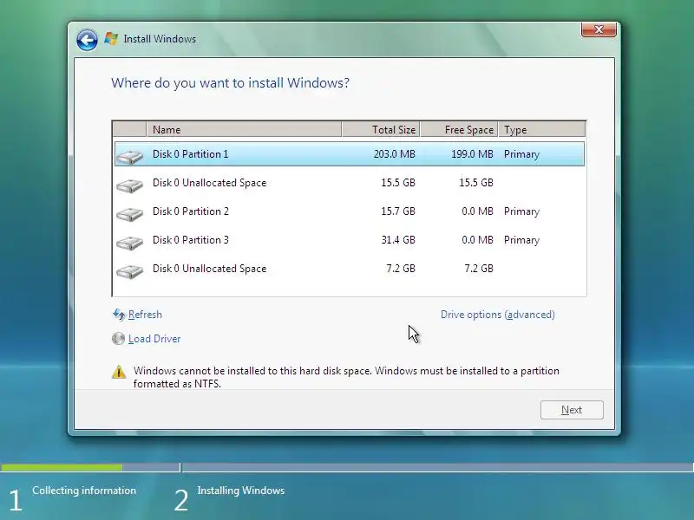This screenshot has width=694, height=520.
Task: Click the drive icon of the 15.5 GB unallocated space
Action: click(129, 185)
